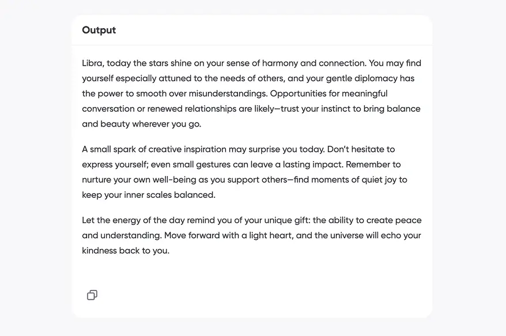
Task: Click the text "keep your inner scales balanced."
Action: click(x=148, y=195)
